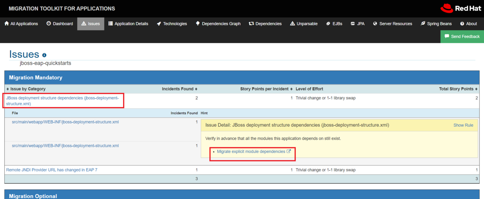Sort by Story Points per Incident

266,89
